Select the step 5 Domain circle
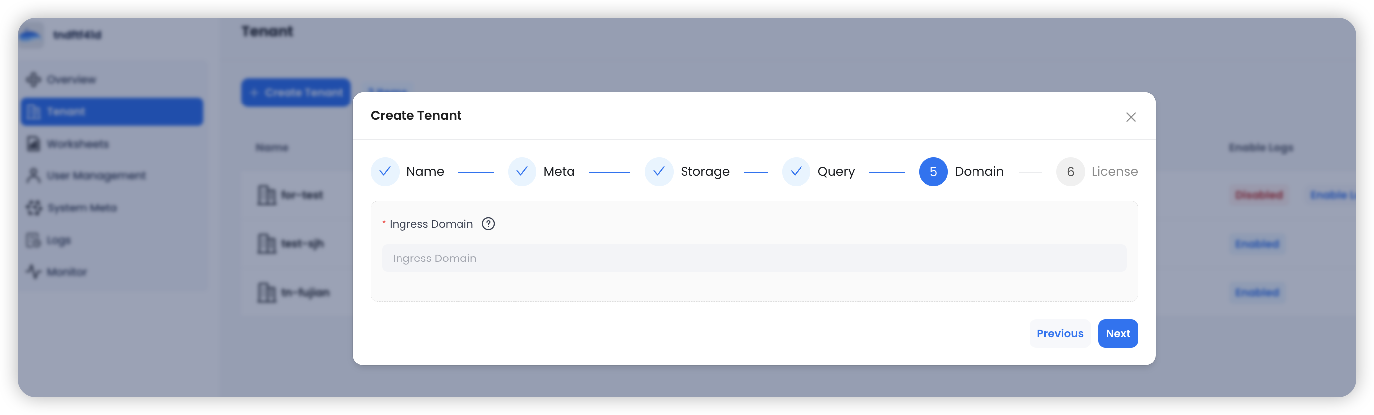1374x415 pixels. 933,171
